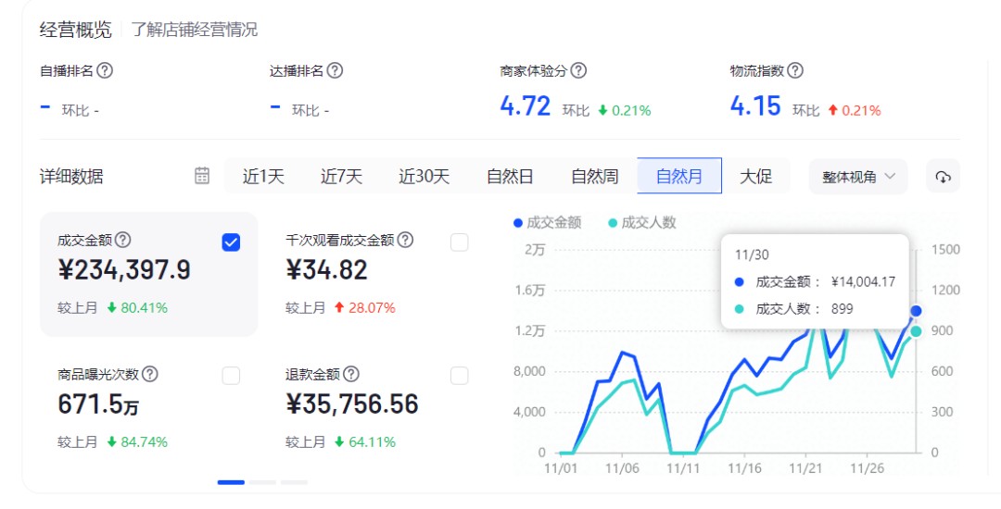Choose the 自然周 period tab

tap(594, 176)
